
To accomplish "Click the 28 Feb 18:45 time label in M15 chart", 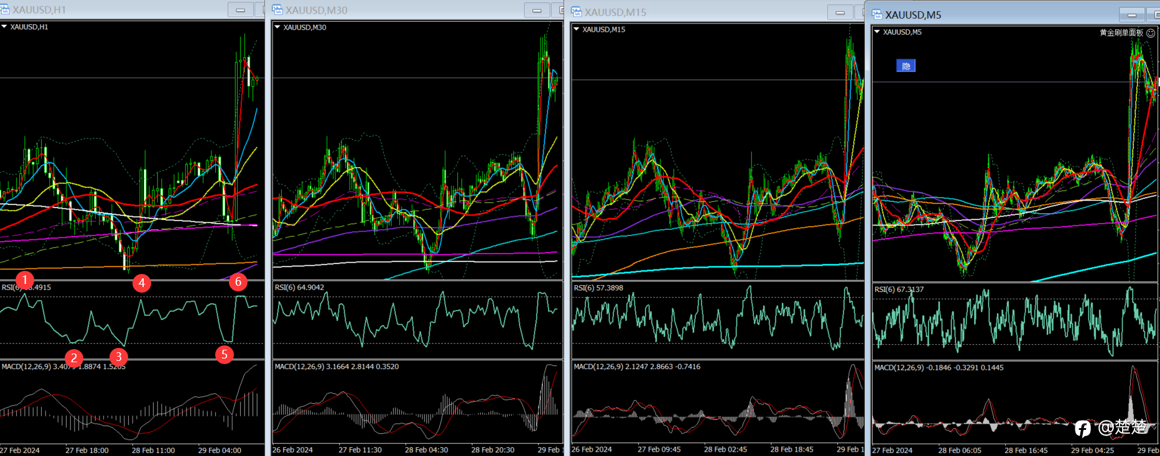I will click(x=792, y=449).
